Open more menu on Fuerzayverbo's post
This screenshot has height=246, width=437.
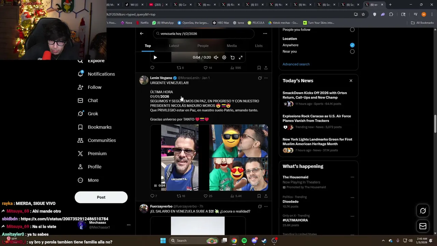click(266, 206)
